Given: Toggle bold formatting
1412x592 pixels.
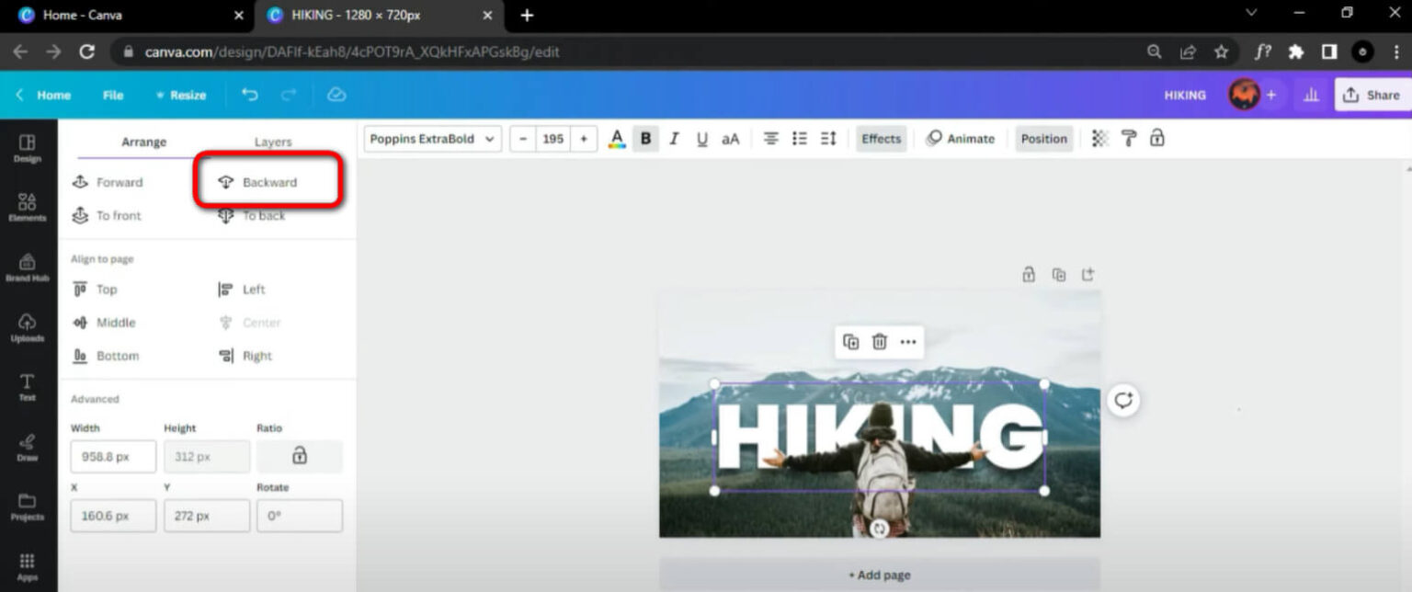Looking at the screenshot, I should tap(645, 139).
